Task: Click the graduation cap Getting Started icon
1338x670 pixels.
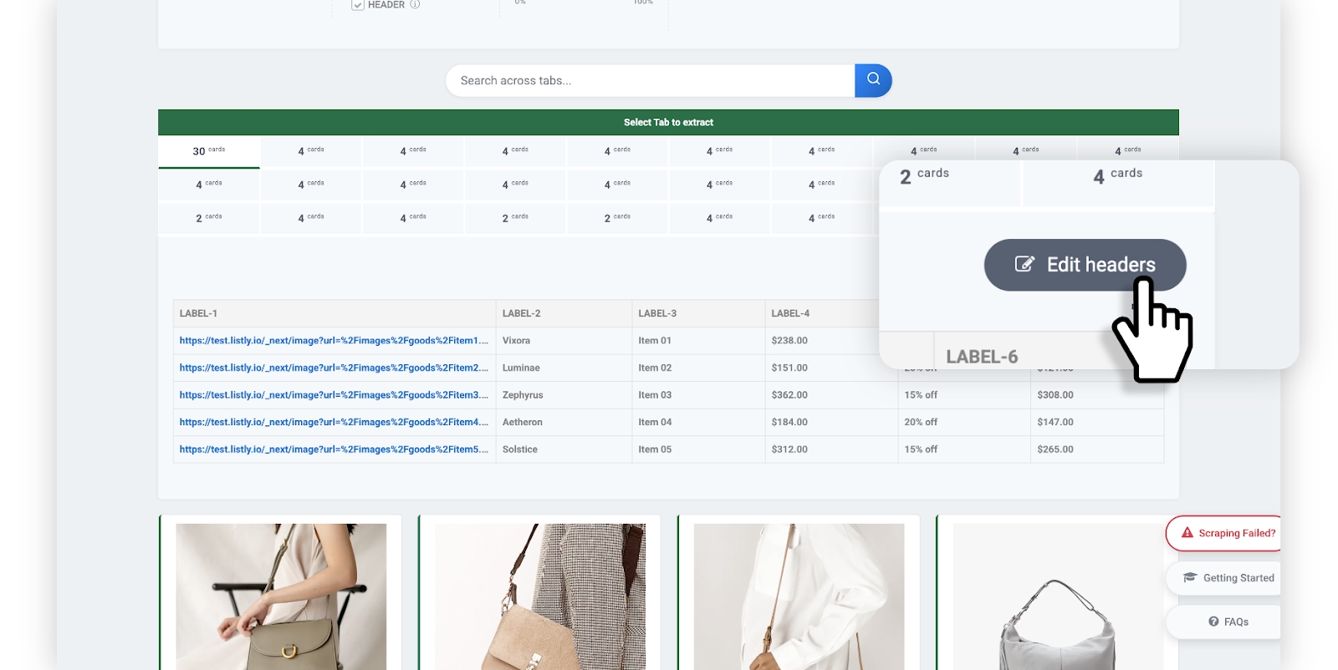Action: tap(1190, 577)
